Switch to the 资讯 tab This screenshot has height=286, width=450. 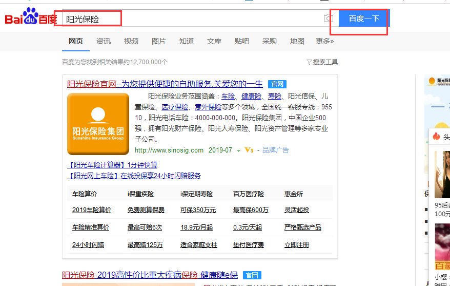coord(104,41)
